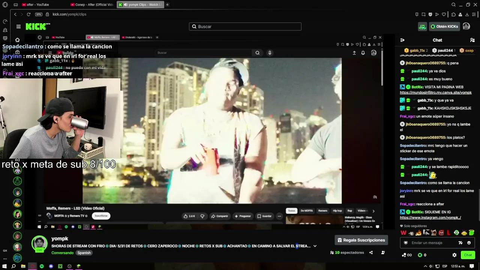Viewport: 480px width, 270px height.
Task: Open the channel points infinity counter
Action: [x=407, y=255]
